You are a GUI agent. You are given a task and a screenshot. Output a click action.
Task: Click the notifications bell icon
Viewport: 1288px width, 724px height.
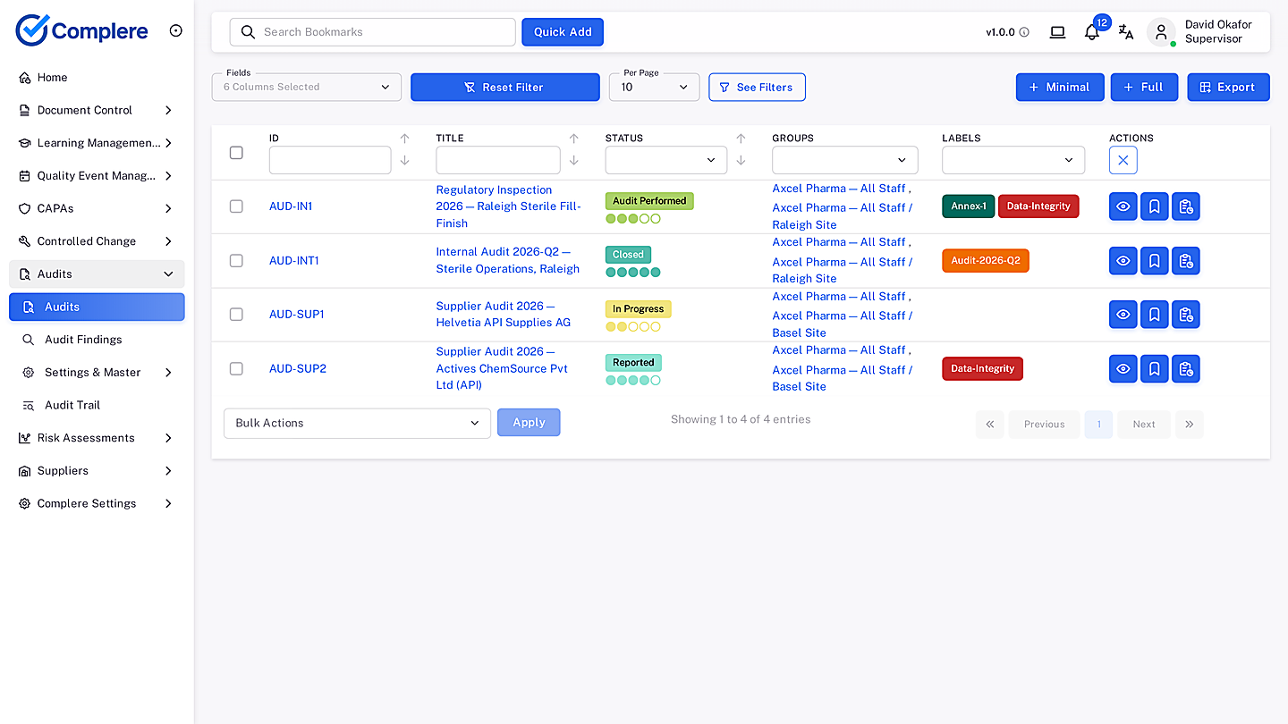1091,32
